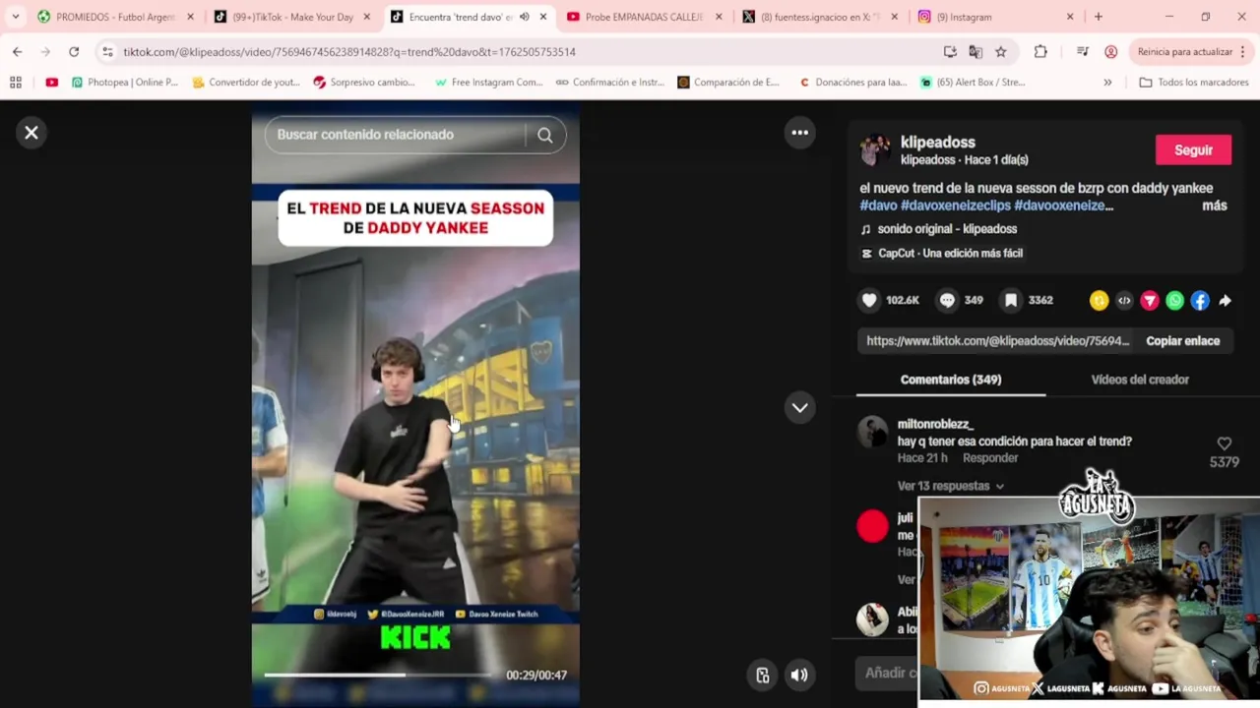Share video on Facebook
This screenshot has width=1260, height=708.
click(1200, 301)
